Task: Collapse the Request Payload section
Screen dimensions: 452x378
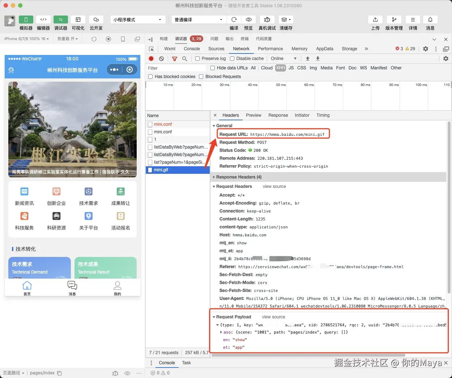Action: coord(214,317)
